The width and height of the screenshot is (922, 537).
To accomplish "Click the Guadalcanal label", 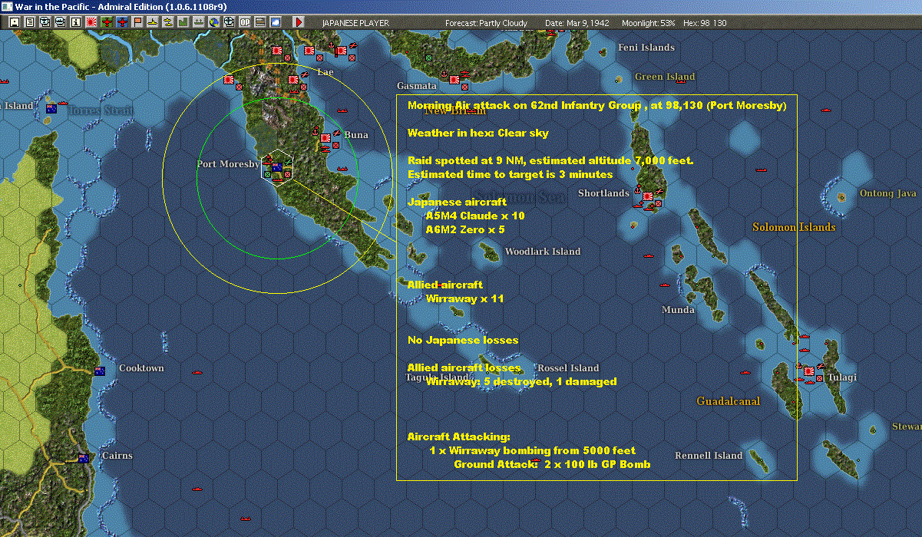I will tap(728, 401).
